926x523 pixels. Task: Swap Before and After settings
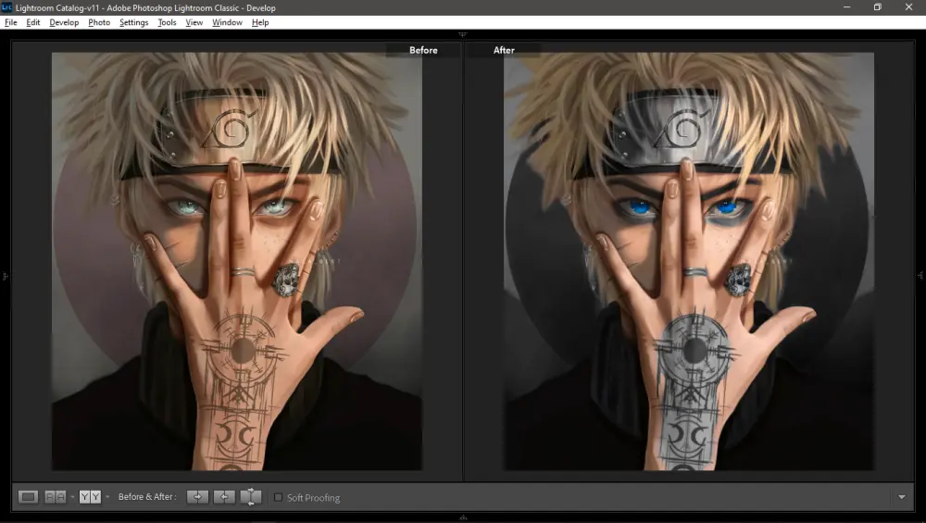click(x=250, y=497)
